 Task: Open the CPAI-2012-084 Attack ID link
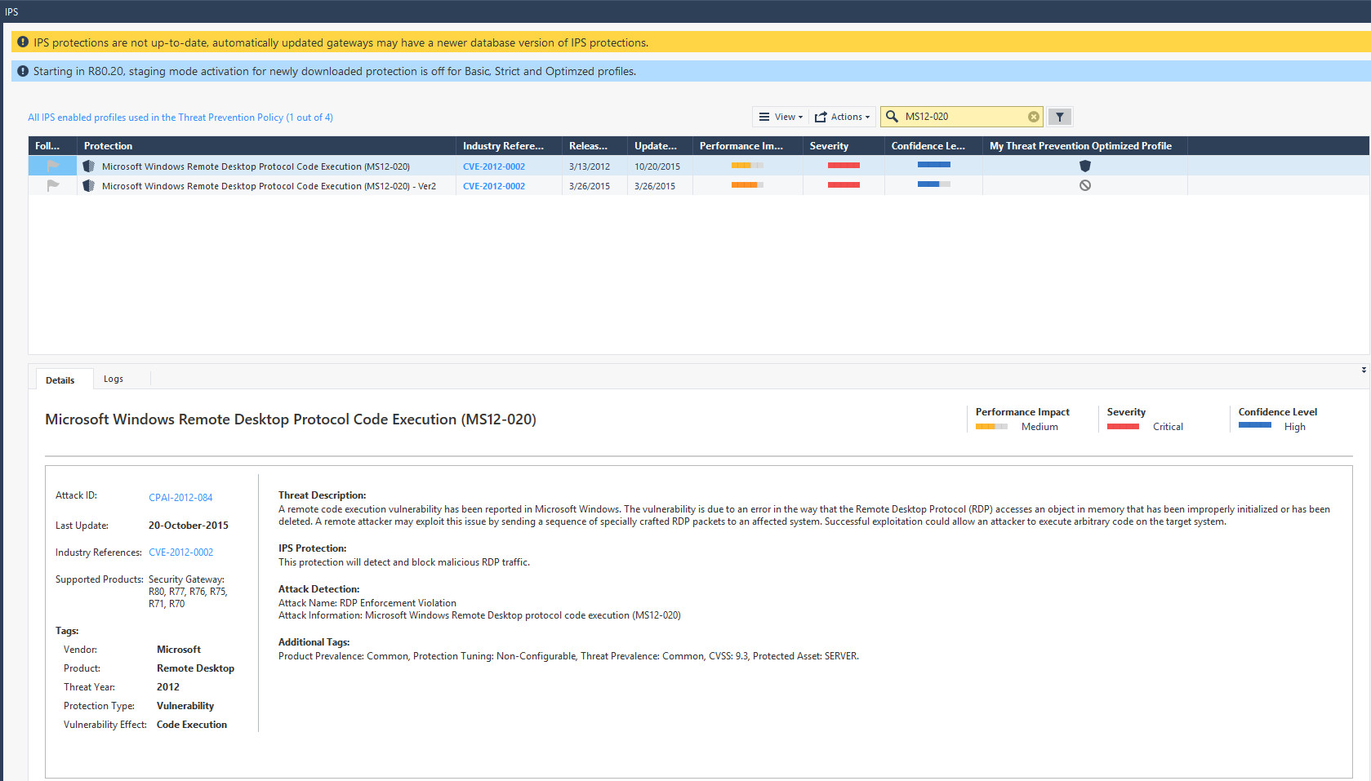(180, 498)
